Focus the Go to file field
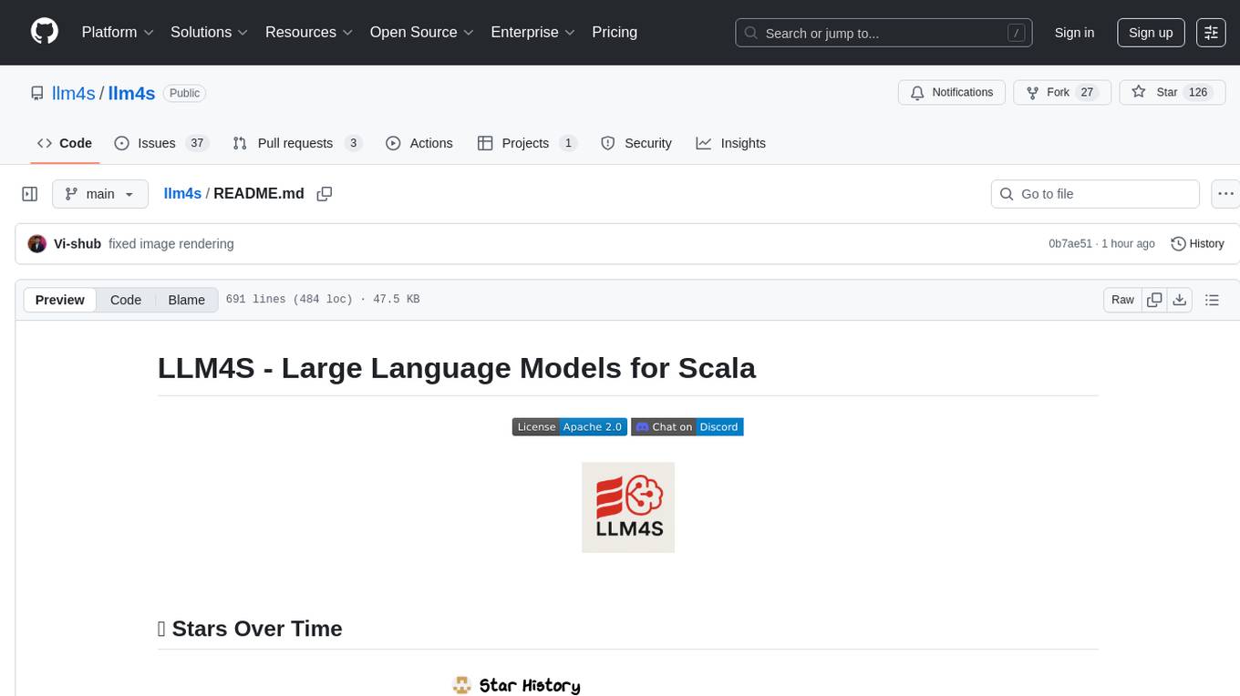This screenshot has width=1240, height=696. tap(1095, 194)
